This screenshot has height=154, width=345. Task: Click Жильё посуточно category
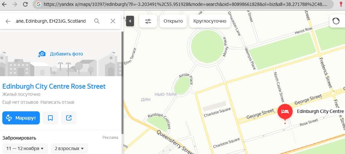(21, 94)
